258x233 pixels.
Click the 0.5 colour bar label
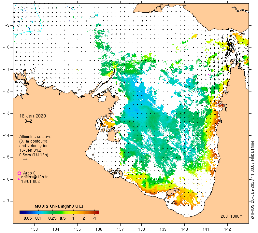(63, 218)
